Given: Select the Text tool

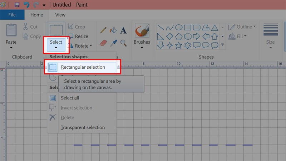Looking at the screenshot, I should 123,30.
